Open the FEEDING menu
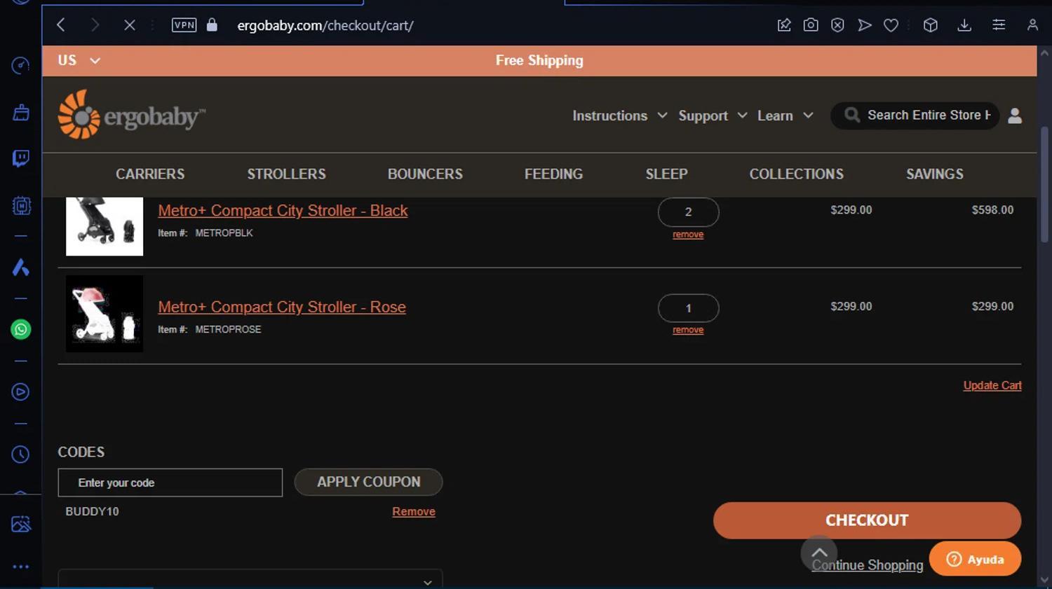The image size is (1052, 589). coord(553,174)
